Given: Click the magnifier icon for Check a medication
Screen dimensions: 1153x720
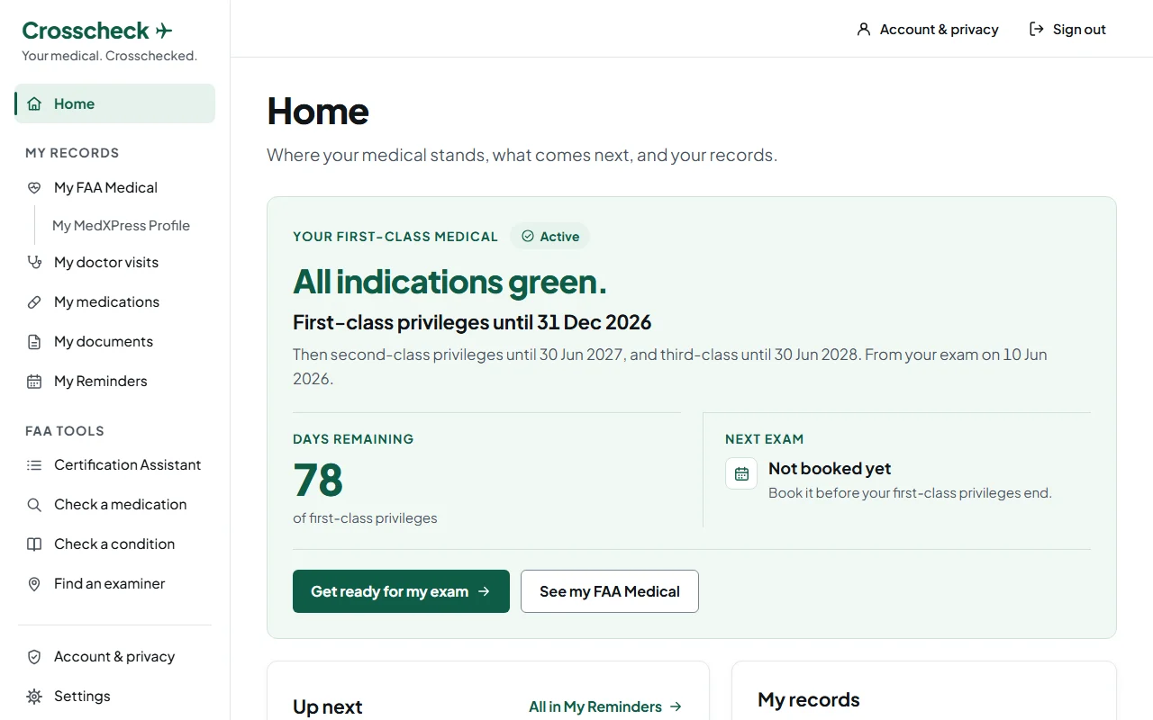Looking at the screenshot, I should (34, 504).
